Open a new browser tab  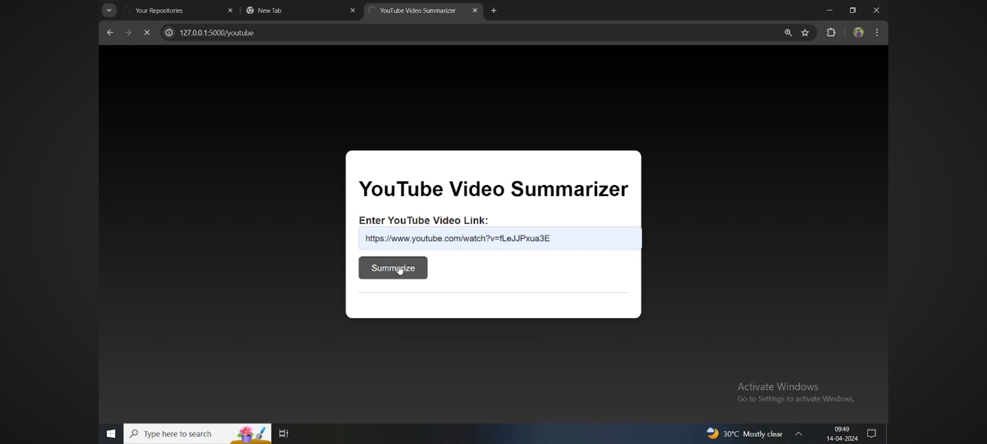493,10
